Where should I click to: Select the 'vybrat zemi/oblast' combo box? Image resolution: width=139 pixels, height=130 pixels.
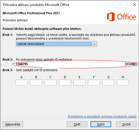56,44
